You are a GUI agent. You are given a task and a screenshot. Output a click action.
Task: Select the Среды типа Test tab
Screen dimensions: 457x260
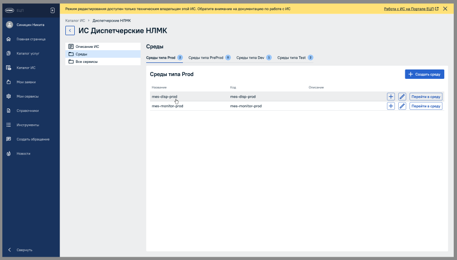(x=292, y=58)
